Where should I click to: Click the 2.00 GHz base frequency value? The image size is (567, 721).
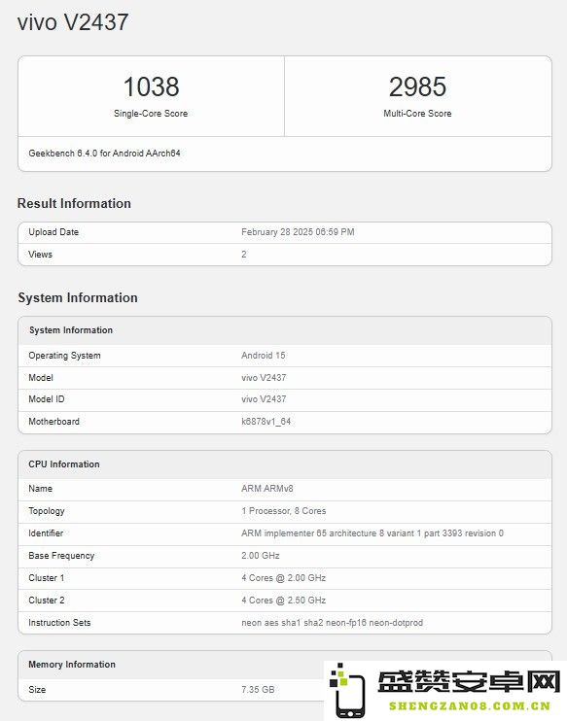tap(261, 556)
